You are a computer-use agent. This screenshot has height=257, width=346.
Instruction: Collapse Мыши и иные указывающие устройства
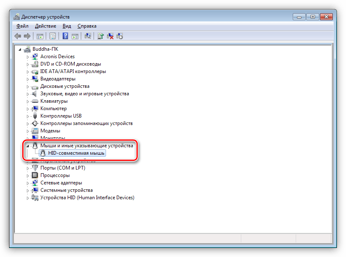pyautogui.click(x=28, y=146)
